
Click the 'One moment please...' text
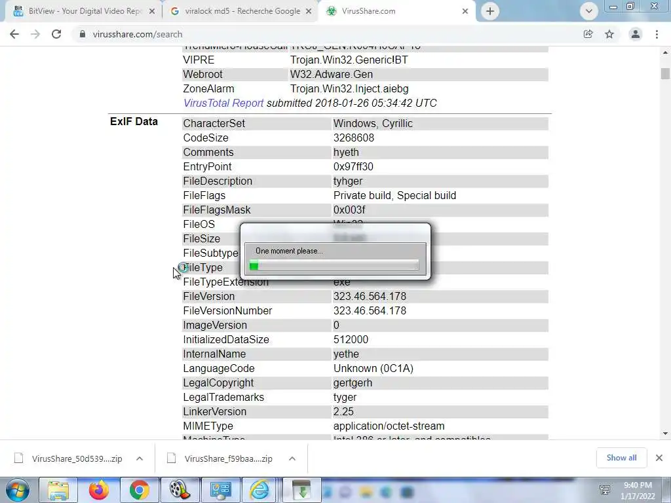point(289,251)
